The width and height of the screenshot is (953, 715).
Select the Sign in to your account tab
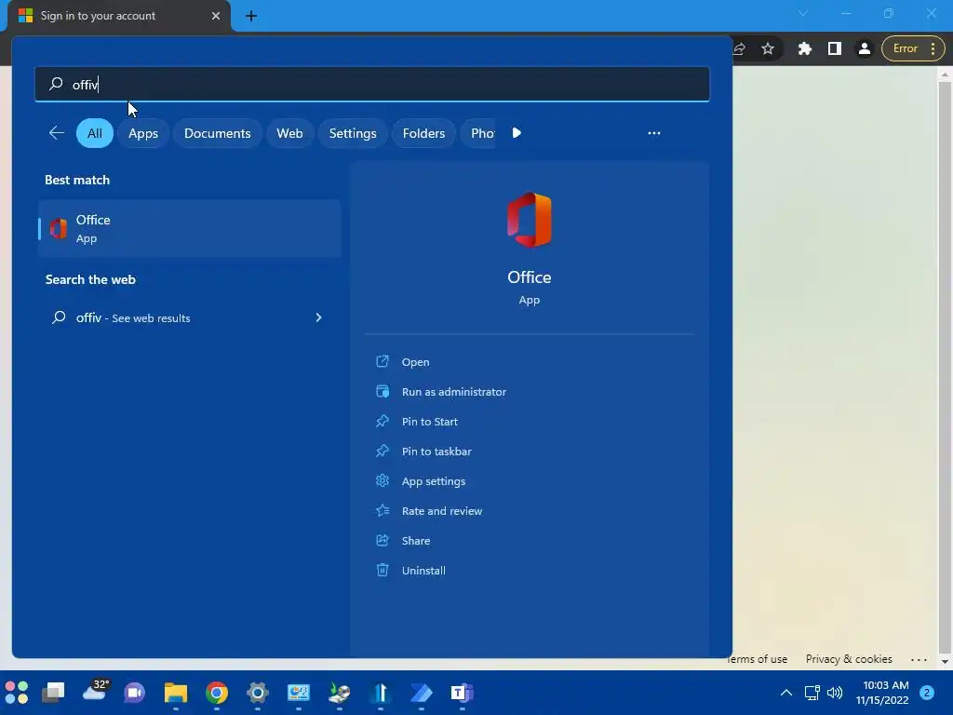[x=118, y=16]
